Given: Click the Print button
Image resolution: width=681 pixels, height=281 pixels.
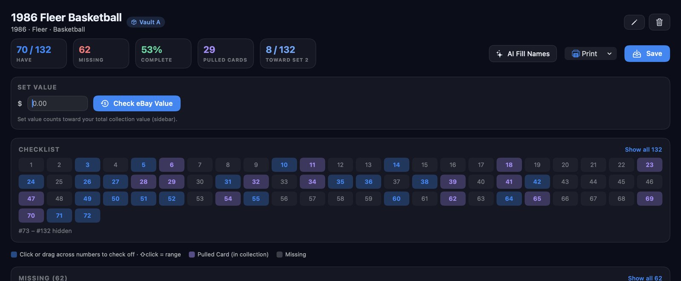Looking at the screenshot, I should tap(584, 54).
